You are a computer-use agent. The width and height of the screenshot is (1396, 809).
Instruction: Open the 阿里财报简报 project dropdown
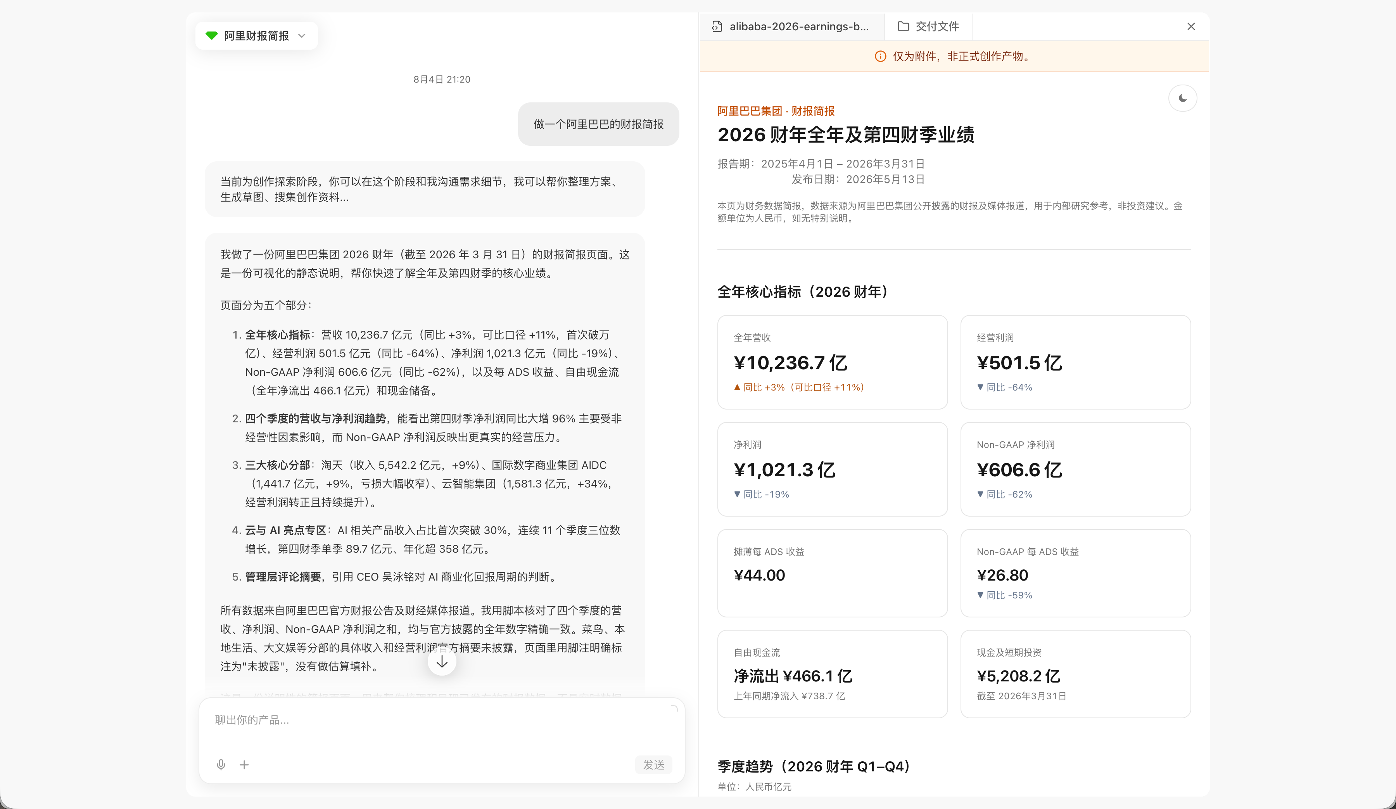[x=256, y=35]
